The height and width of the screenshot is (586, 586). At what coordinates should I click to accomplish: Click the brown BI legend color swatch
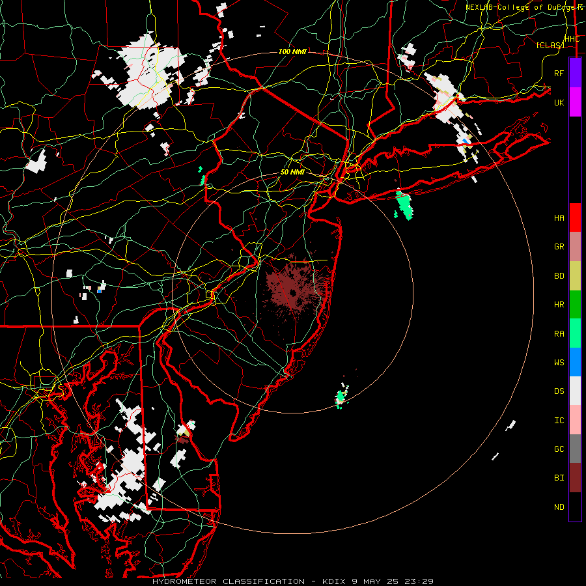(575, 478)
